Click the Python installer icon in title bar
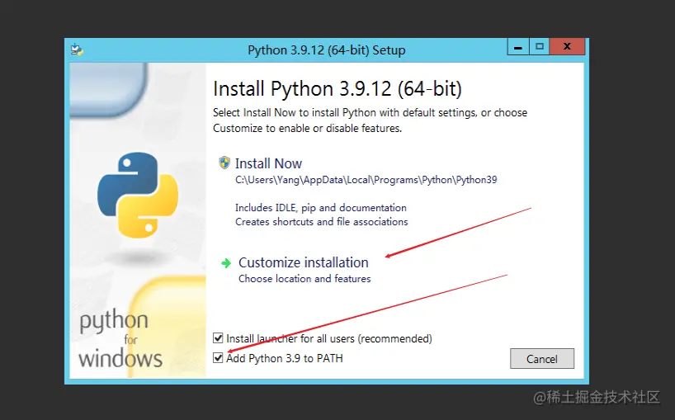Screen dimensions: 675x420 [77, 50]
